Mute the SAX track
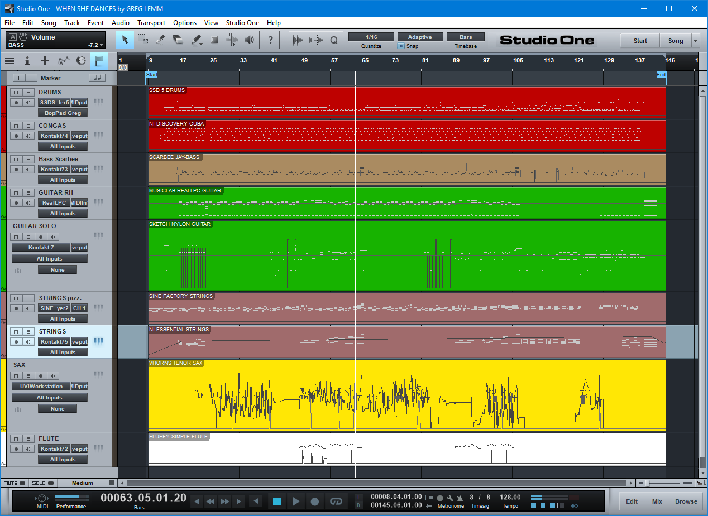This screenshot has width=708, height=516. click(16, 376)
